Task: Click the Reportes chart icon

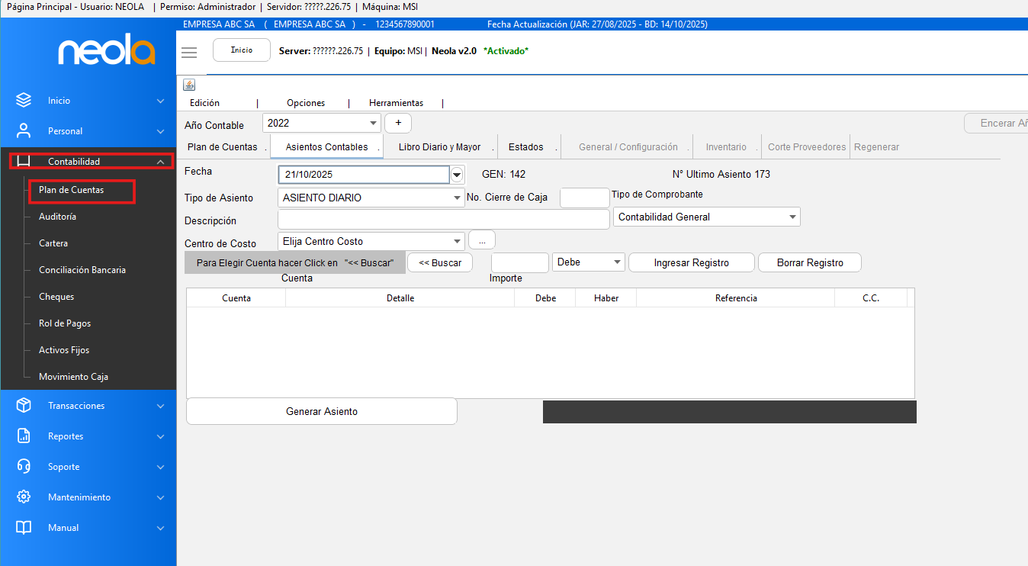Action: tap(24, 436)
